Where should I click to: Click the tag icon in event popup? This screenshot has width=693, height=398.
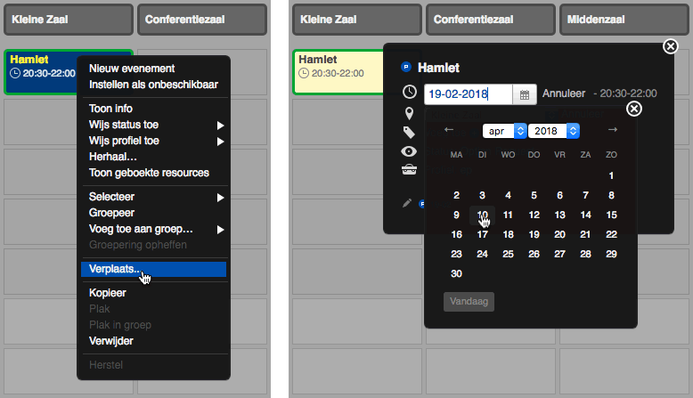(410, 132)
